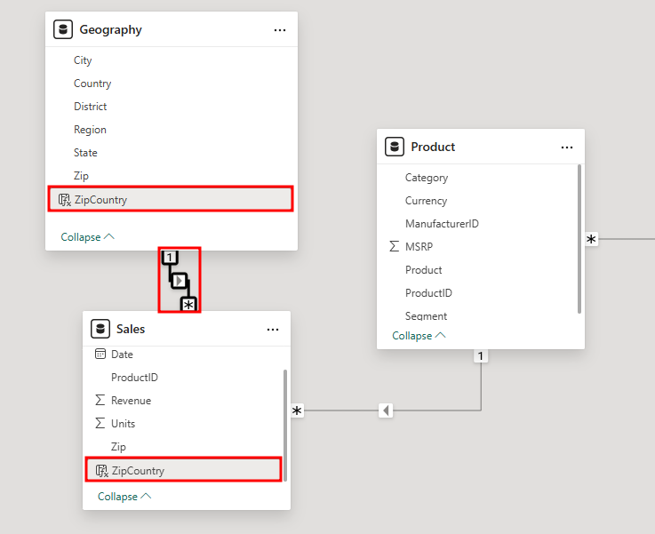Collapse the Geography table
655x534 pixels.
click(87, 236)
